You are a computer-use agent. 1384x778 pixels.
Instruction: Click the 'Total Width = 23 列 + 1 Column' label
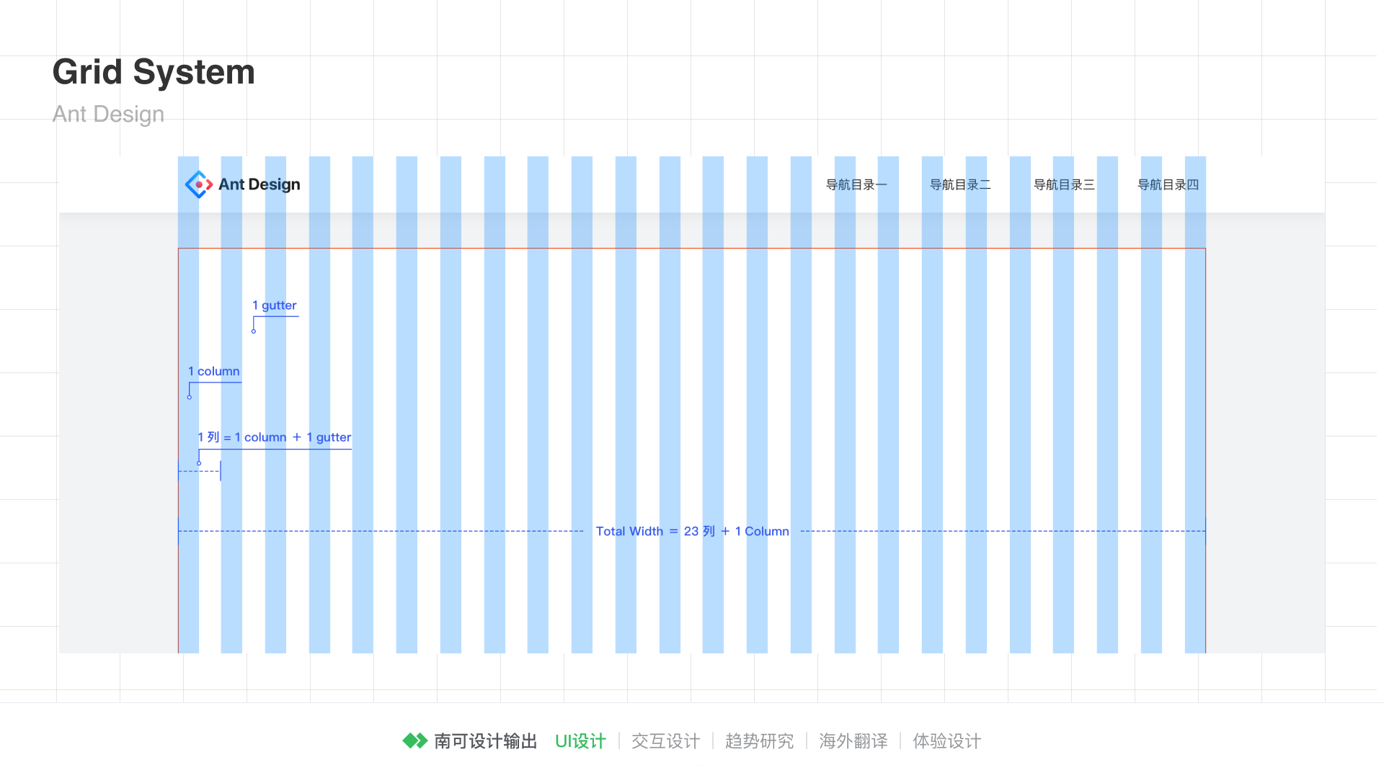tap(692, 532)
